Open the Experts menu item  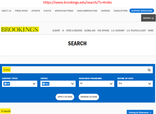click(36, 11)
